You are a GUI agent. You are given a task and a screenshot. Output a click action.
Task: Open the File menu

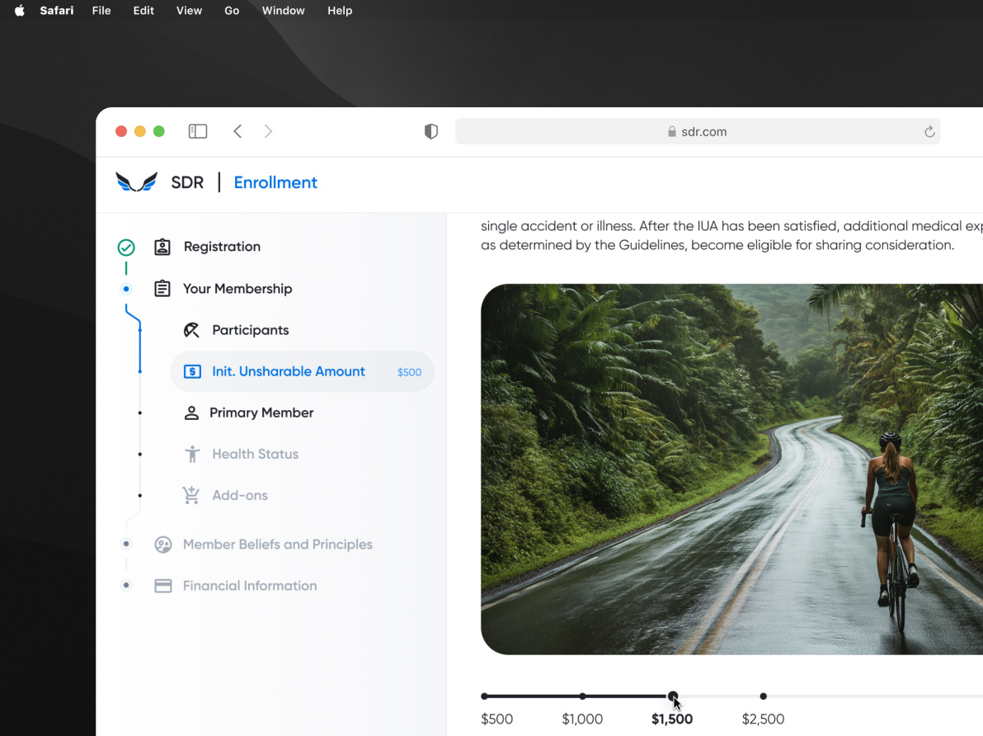coord(101,11)
